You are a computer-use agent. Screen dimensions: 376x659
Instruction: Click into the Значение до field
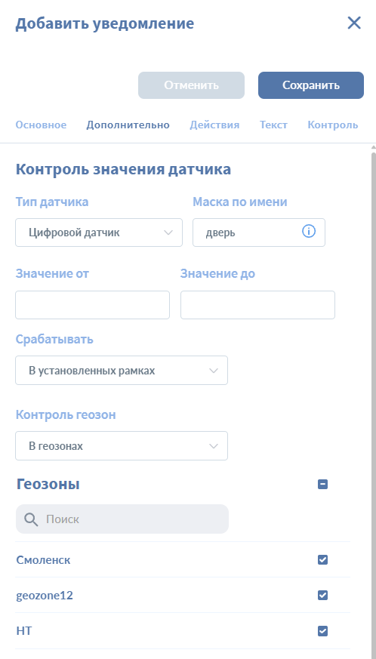click(257, 305)
